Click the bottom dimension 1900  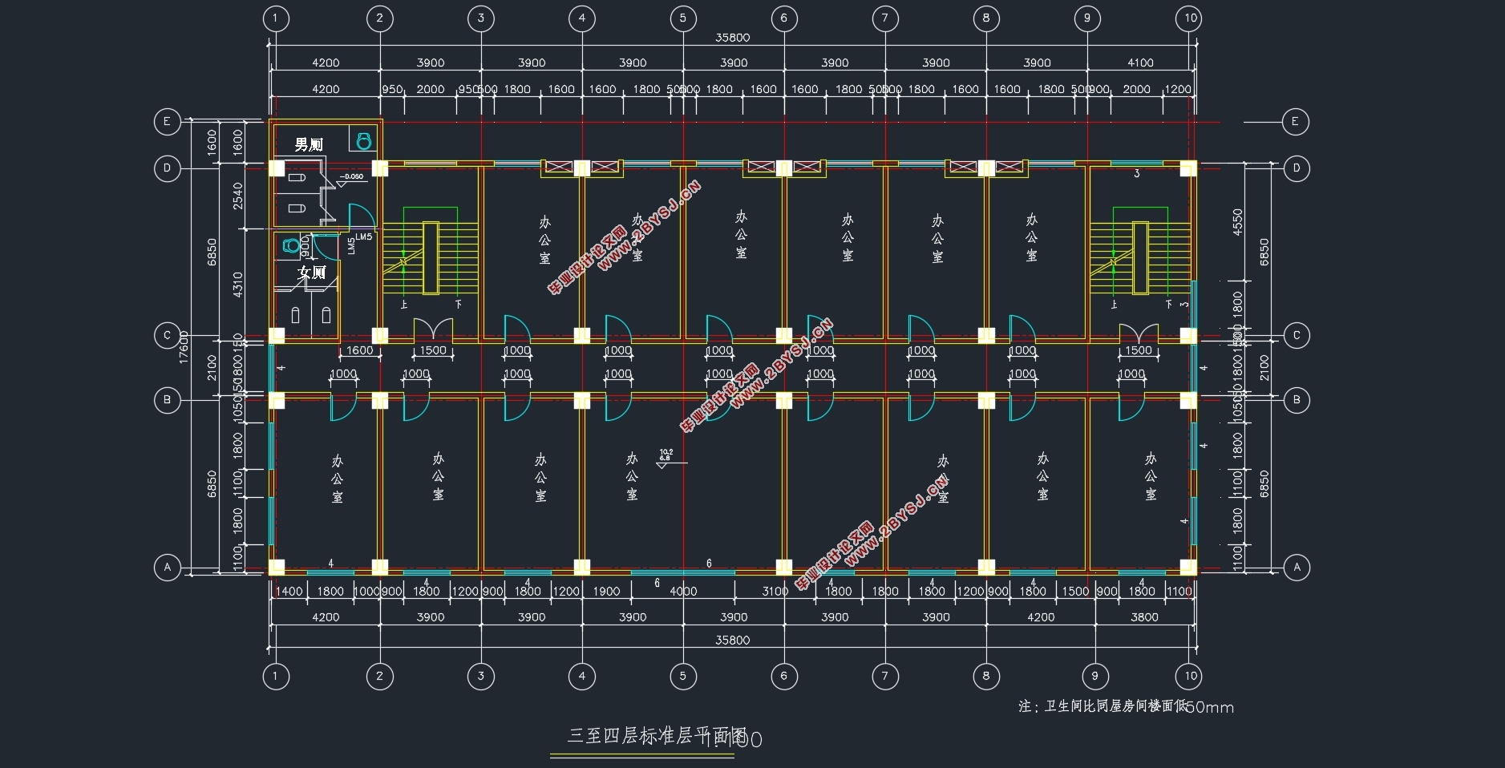(x=606, y=592)
